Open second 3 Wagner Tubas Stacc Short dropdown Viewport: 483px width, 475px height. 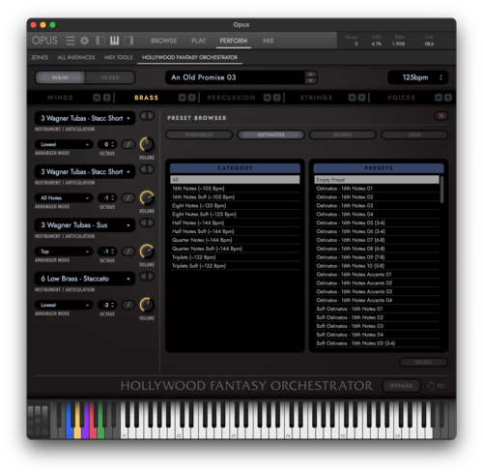85,172
